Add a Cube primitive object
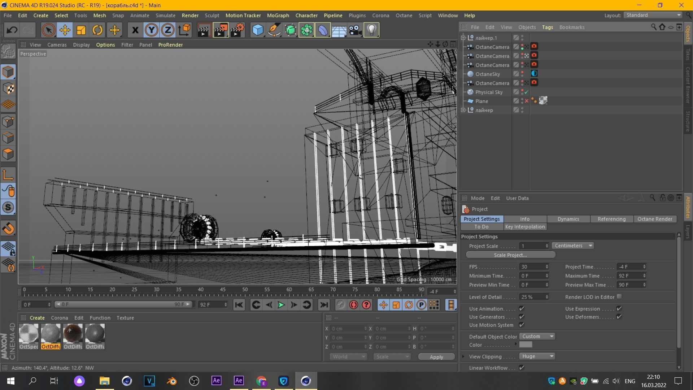This screenshot has height=390, width=693. tap(258, 30)
